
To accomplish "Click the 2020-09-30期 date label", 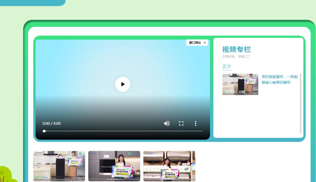I will pyautogui.click(x=235, y=92).
